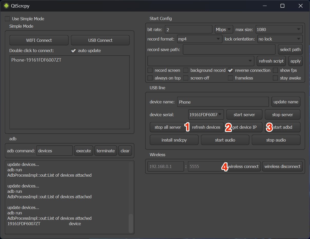Enable the Use Simple Mode checkbox
Screen dimensions: 310x239
(7, 19)
